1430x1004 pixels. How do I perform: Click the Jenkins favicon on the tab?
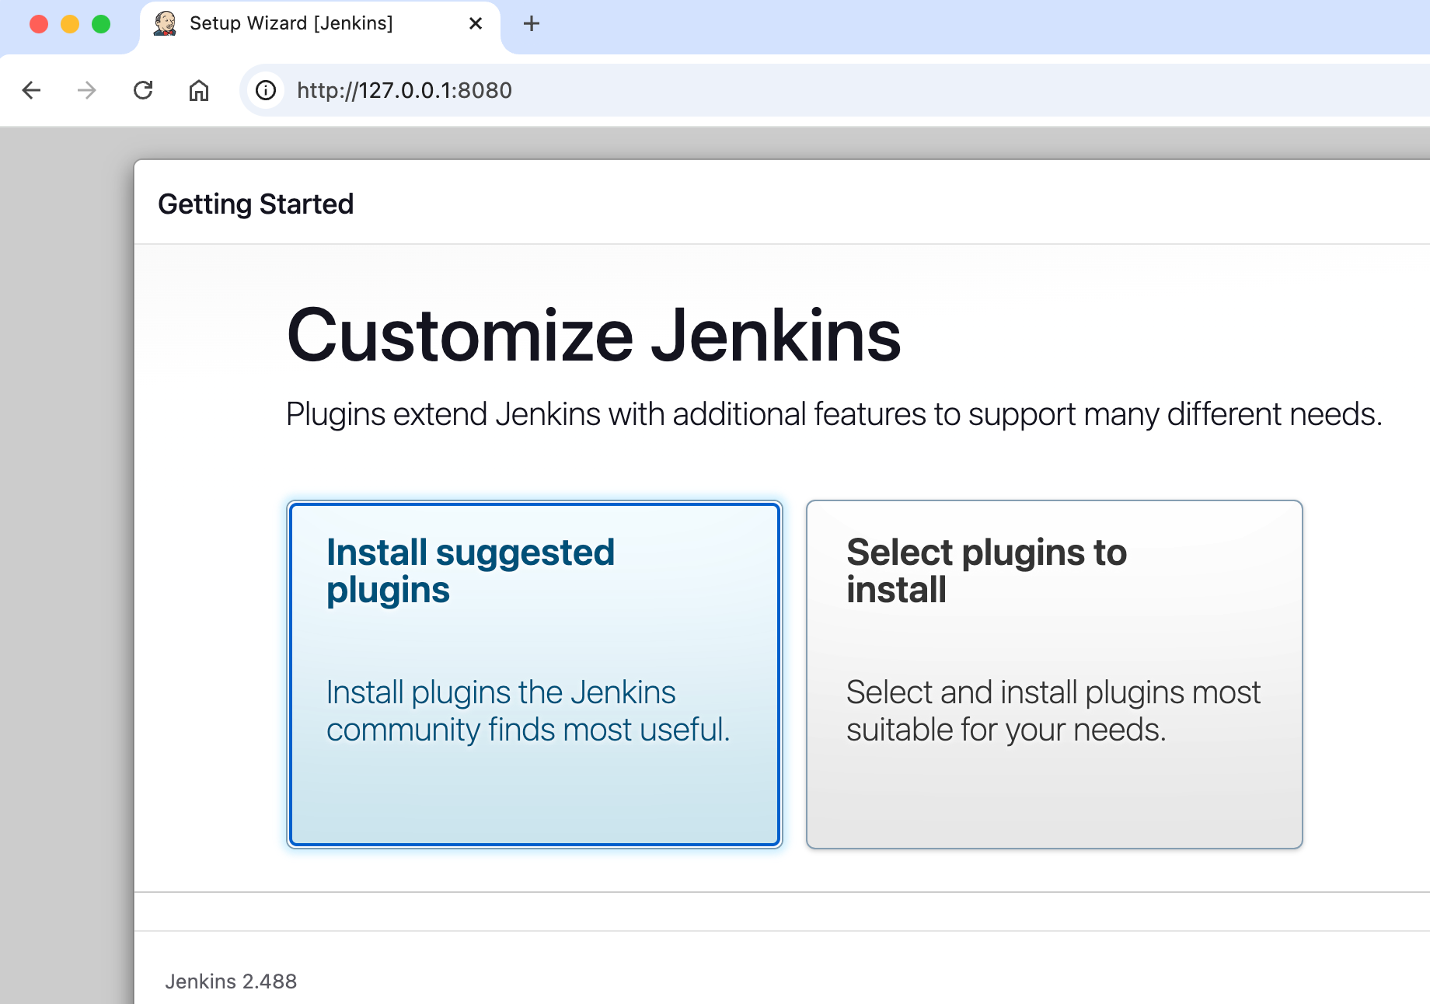pyautogui.click(x=165, y=23)
